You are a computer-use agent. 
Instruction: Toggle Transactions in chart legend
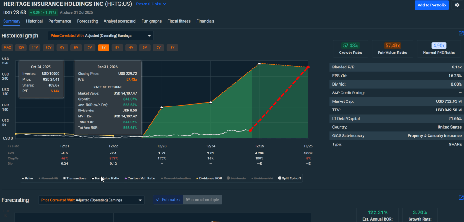pos(74,179)
